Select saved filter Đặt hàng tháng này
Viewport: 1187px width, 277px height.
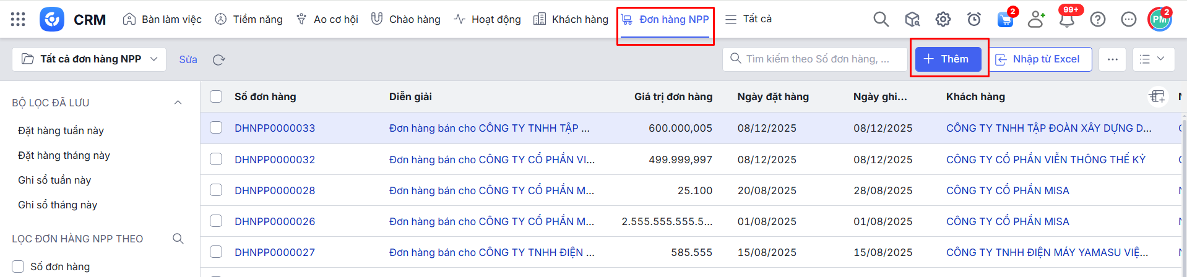[x=64, y=155]
